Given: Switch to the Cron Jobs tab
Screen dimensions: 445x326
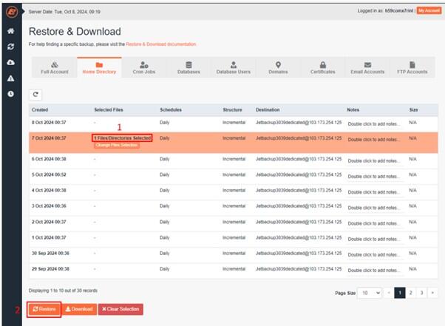Looking at the screenshot, I should (x=144, y=68).
